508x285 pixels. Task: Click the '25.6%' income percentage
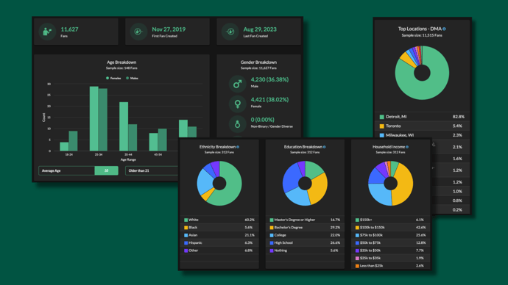click(x=420, y=235)
